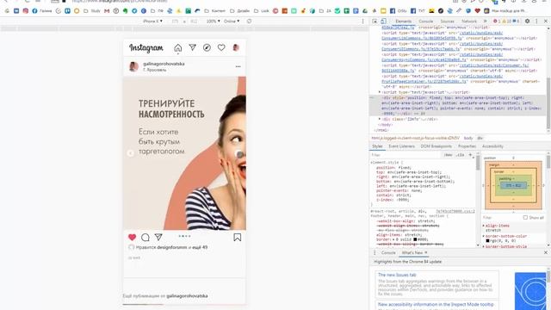The height and width of the screenshot is (310, 551).
Task: Expand the border shorthand value triangle
Action: [393, 239]
